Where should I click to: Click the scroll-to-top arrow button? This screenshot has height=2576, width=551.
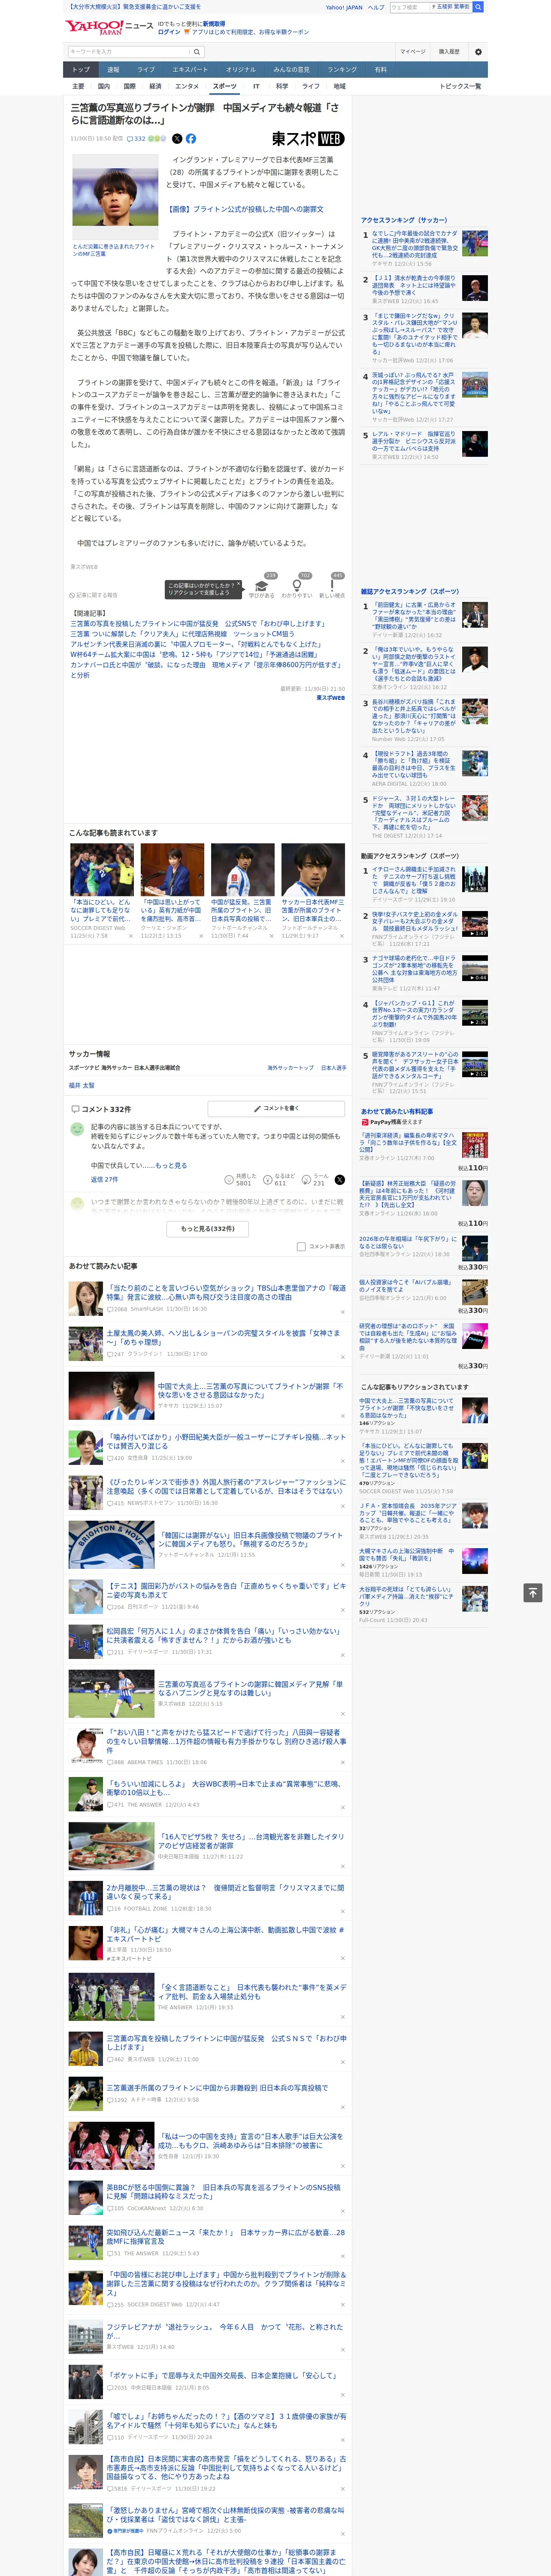tap(533, 1593)
